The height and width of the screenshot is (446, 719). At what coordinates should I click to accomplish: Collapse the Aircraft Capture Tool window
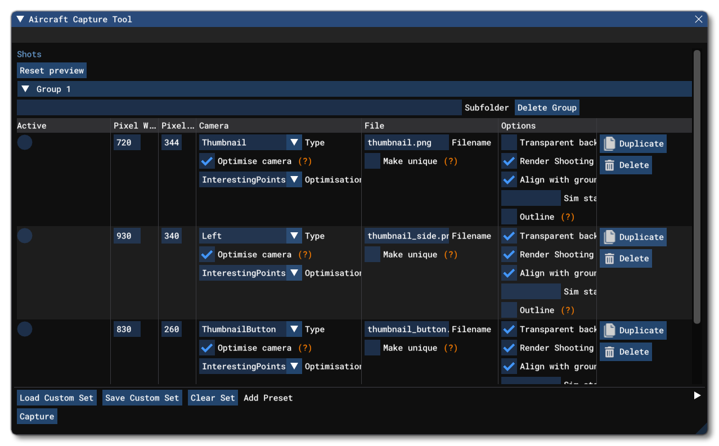tap(20, 19)
